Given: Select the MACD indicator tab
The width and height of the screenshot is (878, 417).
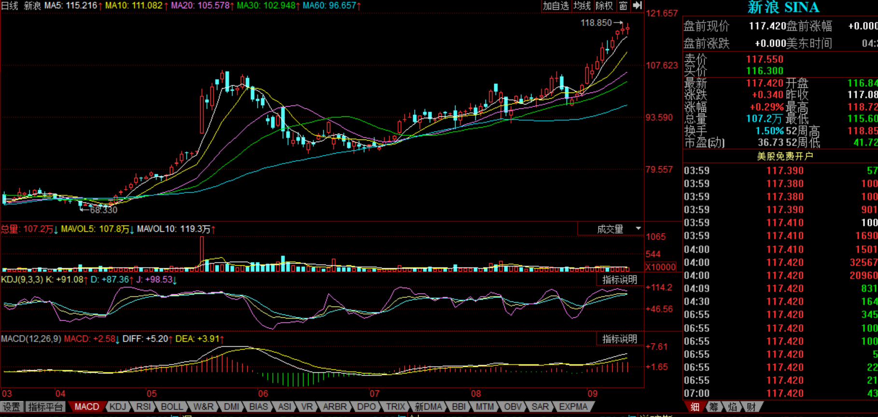Looking at the screenshot, I should (x=87, y=407).
